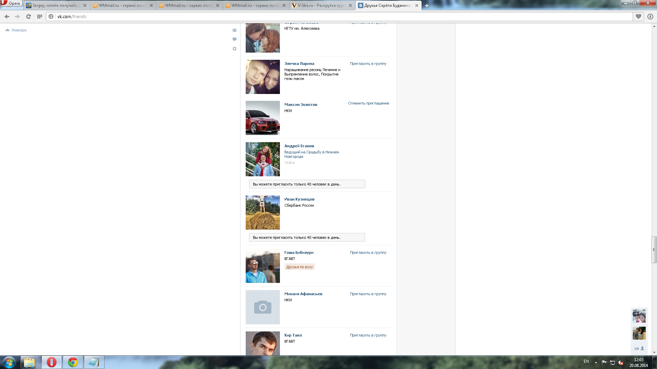The width and height of the screenshot is (657, 369).
Task: Add page to bookmarks with heart icon
Action: point(639,16)
